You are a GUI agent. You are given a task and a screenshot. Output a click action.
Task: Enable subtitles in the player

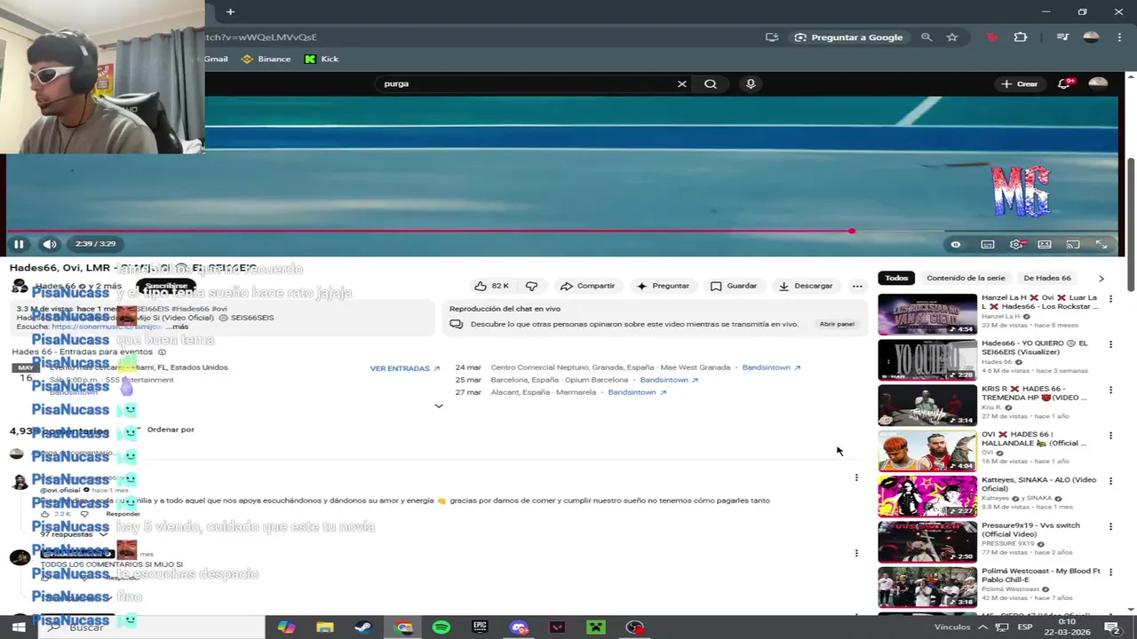coord(988,244)
